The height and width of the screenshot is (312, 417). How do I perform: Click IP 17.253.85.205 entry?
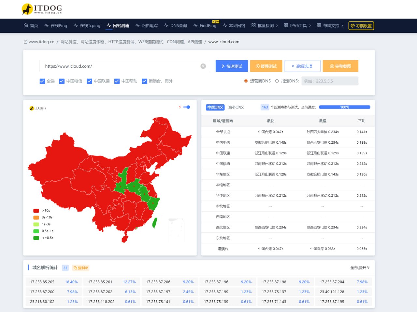click(x=42, y=282)
